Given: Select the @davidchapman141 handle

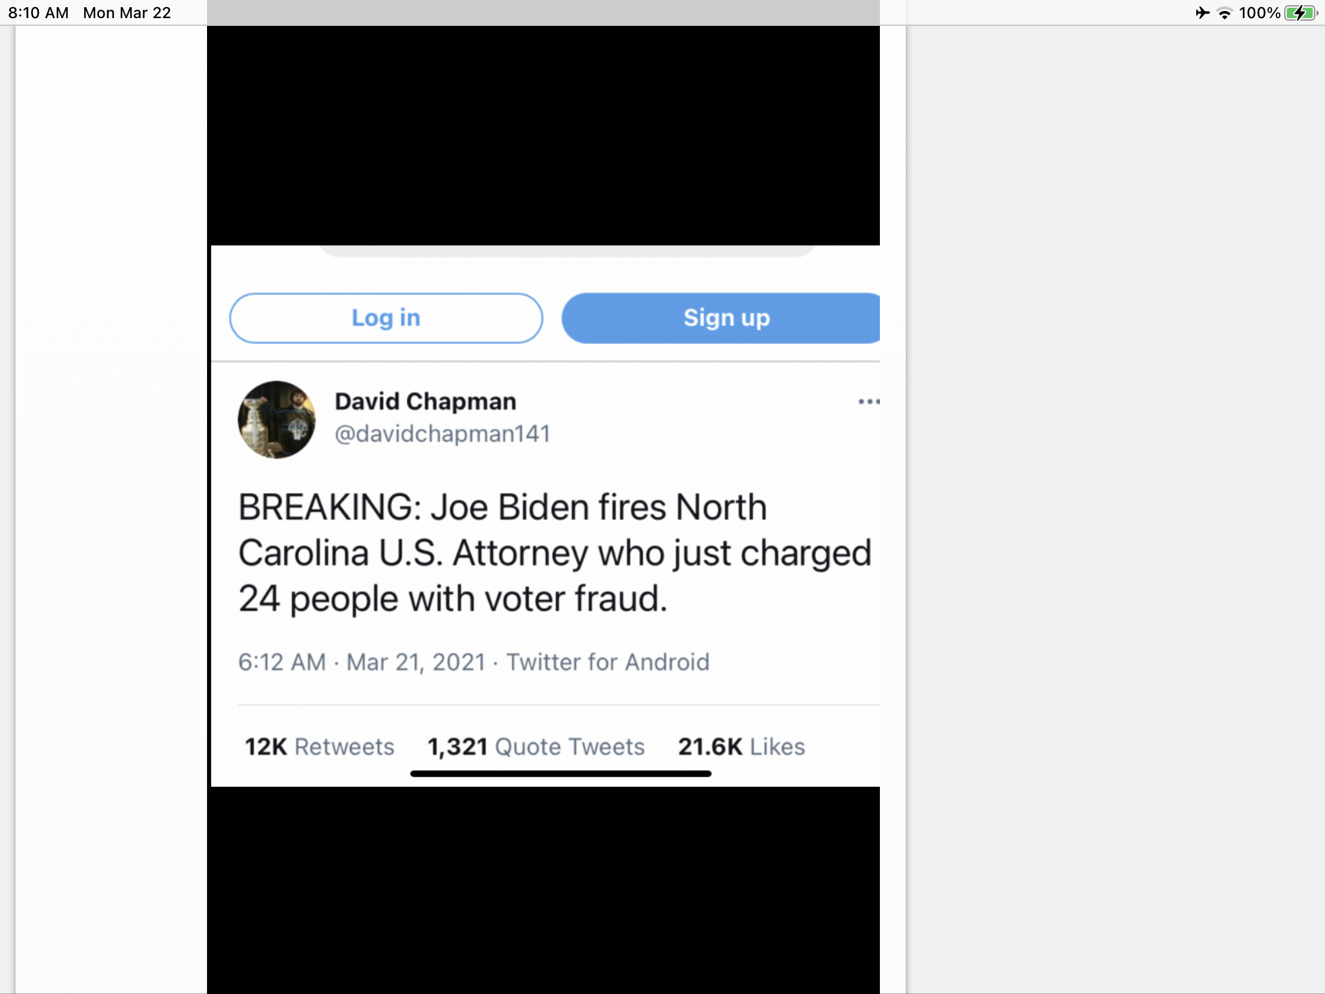Looking at the screenshot, I should (442, 434).
